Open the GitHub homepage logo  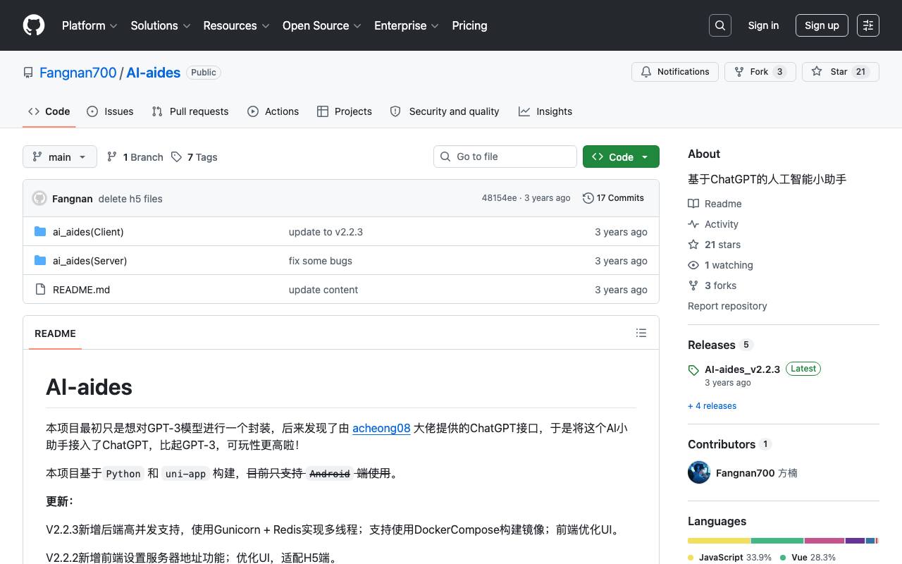(34, 25)
